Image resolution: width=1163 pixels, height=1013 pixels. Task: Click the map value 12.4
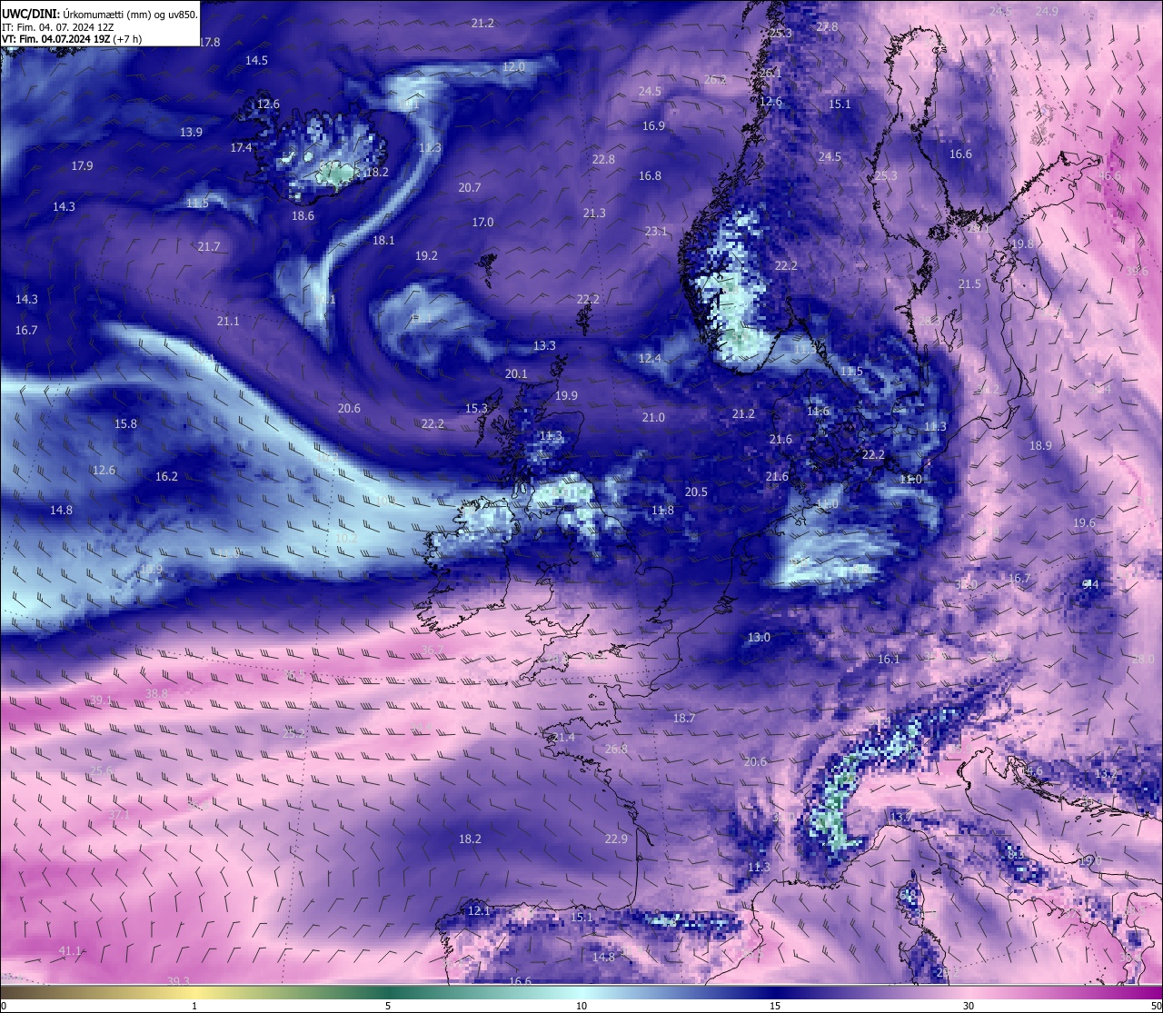coord(650,358)
